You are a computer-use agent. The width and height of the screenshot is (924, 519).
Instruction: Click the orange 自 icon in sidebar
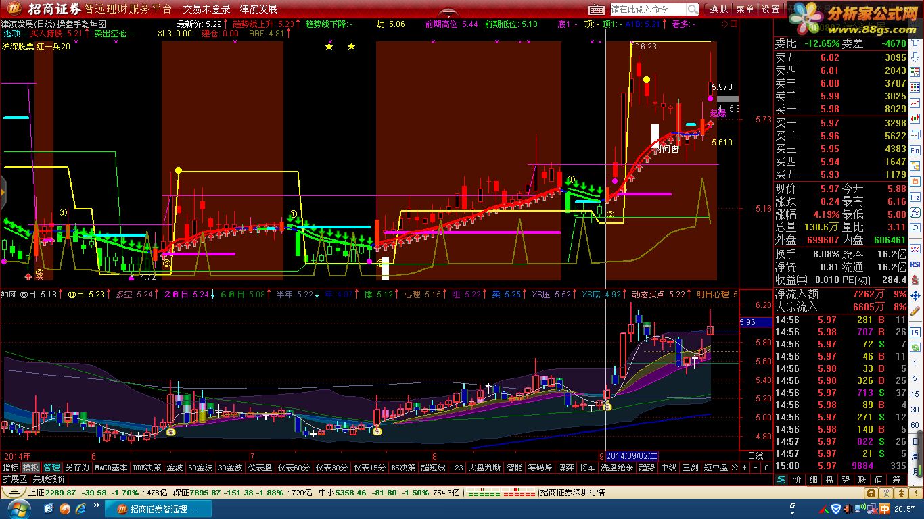pyautogui.click(x=915, y=180)
